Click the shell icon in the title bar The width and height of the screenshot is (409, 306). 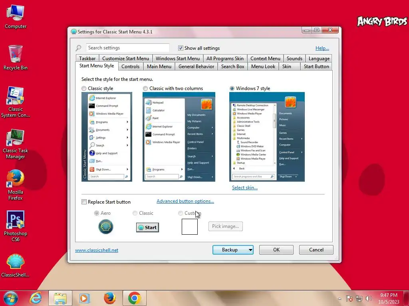pos(74,32)
